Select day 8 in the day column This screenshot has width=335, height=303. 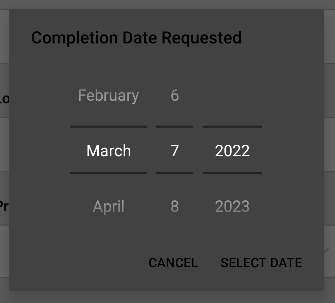[x=174, y=206]
